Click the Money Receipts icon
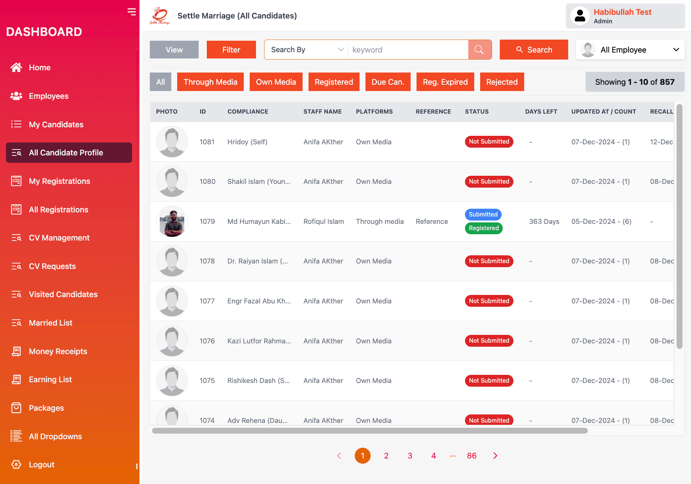 [16, 351]
